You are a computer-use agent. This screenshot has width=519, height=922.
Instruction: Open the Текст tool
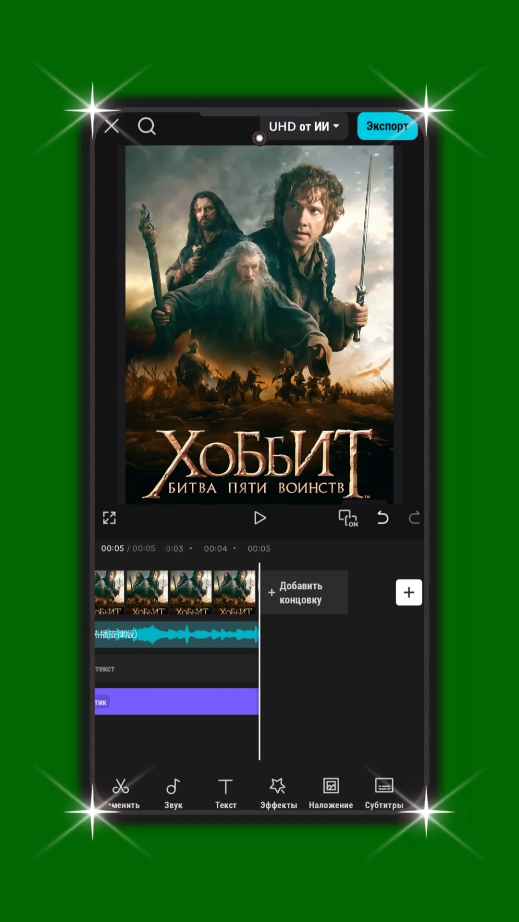click(x=225, y=793)
